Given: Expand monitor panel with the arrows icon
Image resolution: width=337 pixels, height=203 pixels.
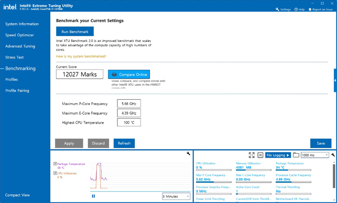Looking at the screenshot, I should tap(251, 155).
